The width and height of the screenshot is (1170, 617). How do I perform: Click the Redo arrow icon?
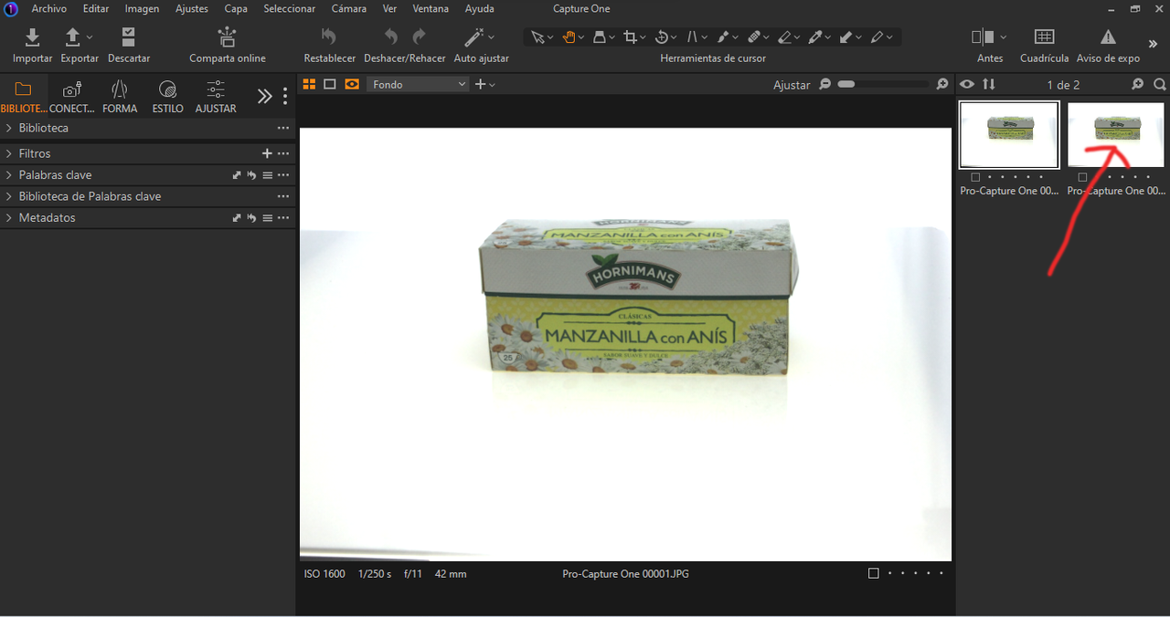(x=419, y=37)
